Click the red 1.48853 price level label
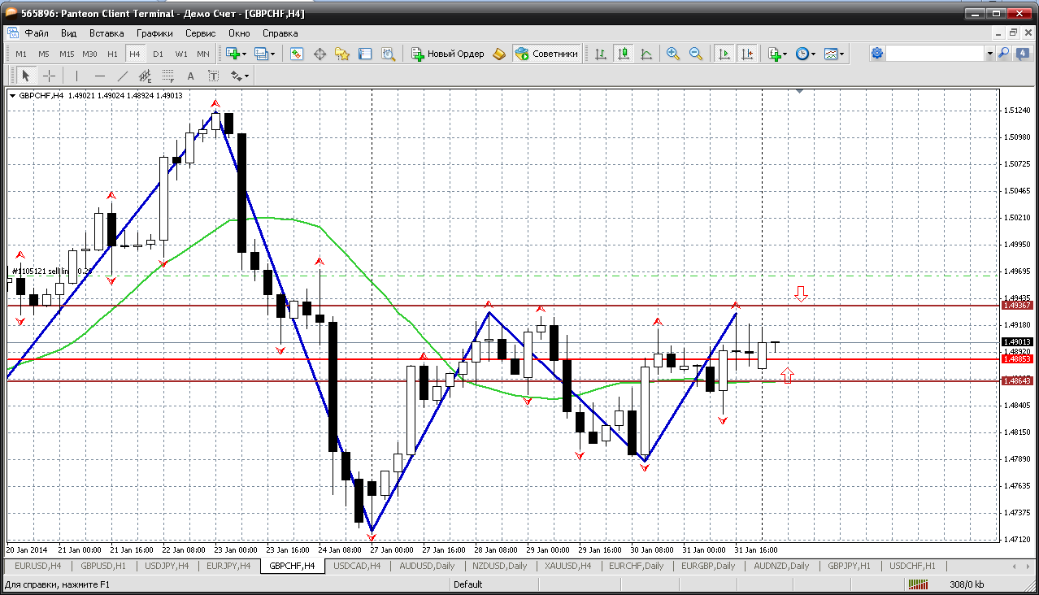 click(x=1017, y=358)
